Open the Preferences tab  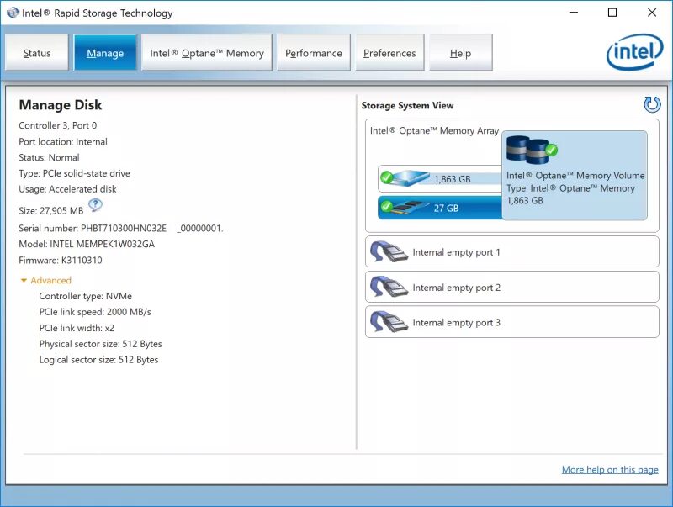point(389,53)
